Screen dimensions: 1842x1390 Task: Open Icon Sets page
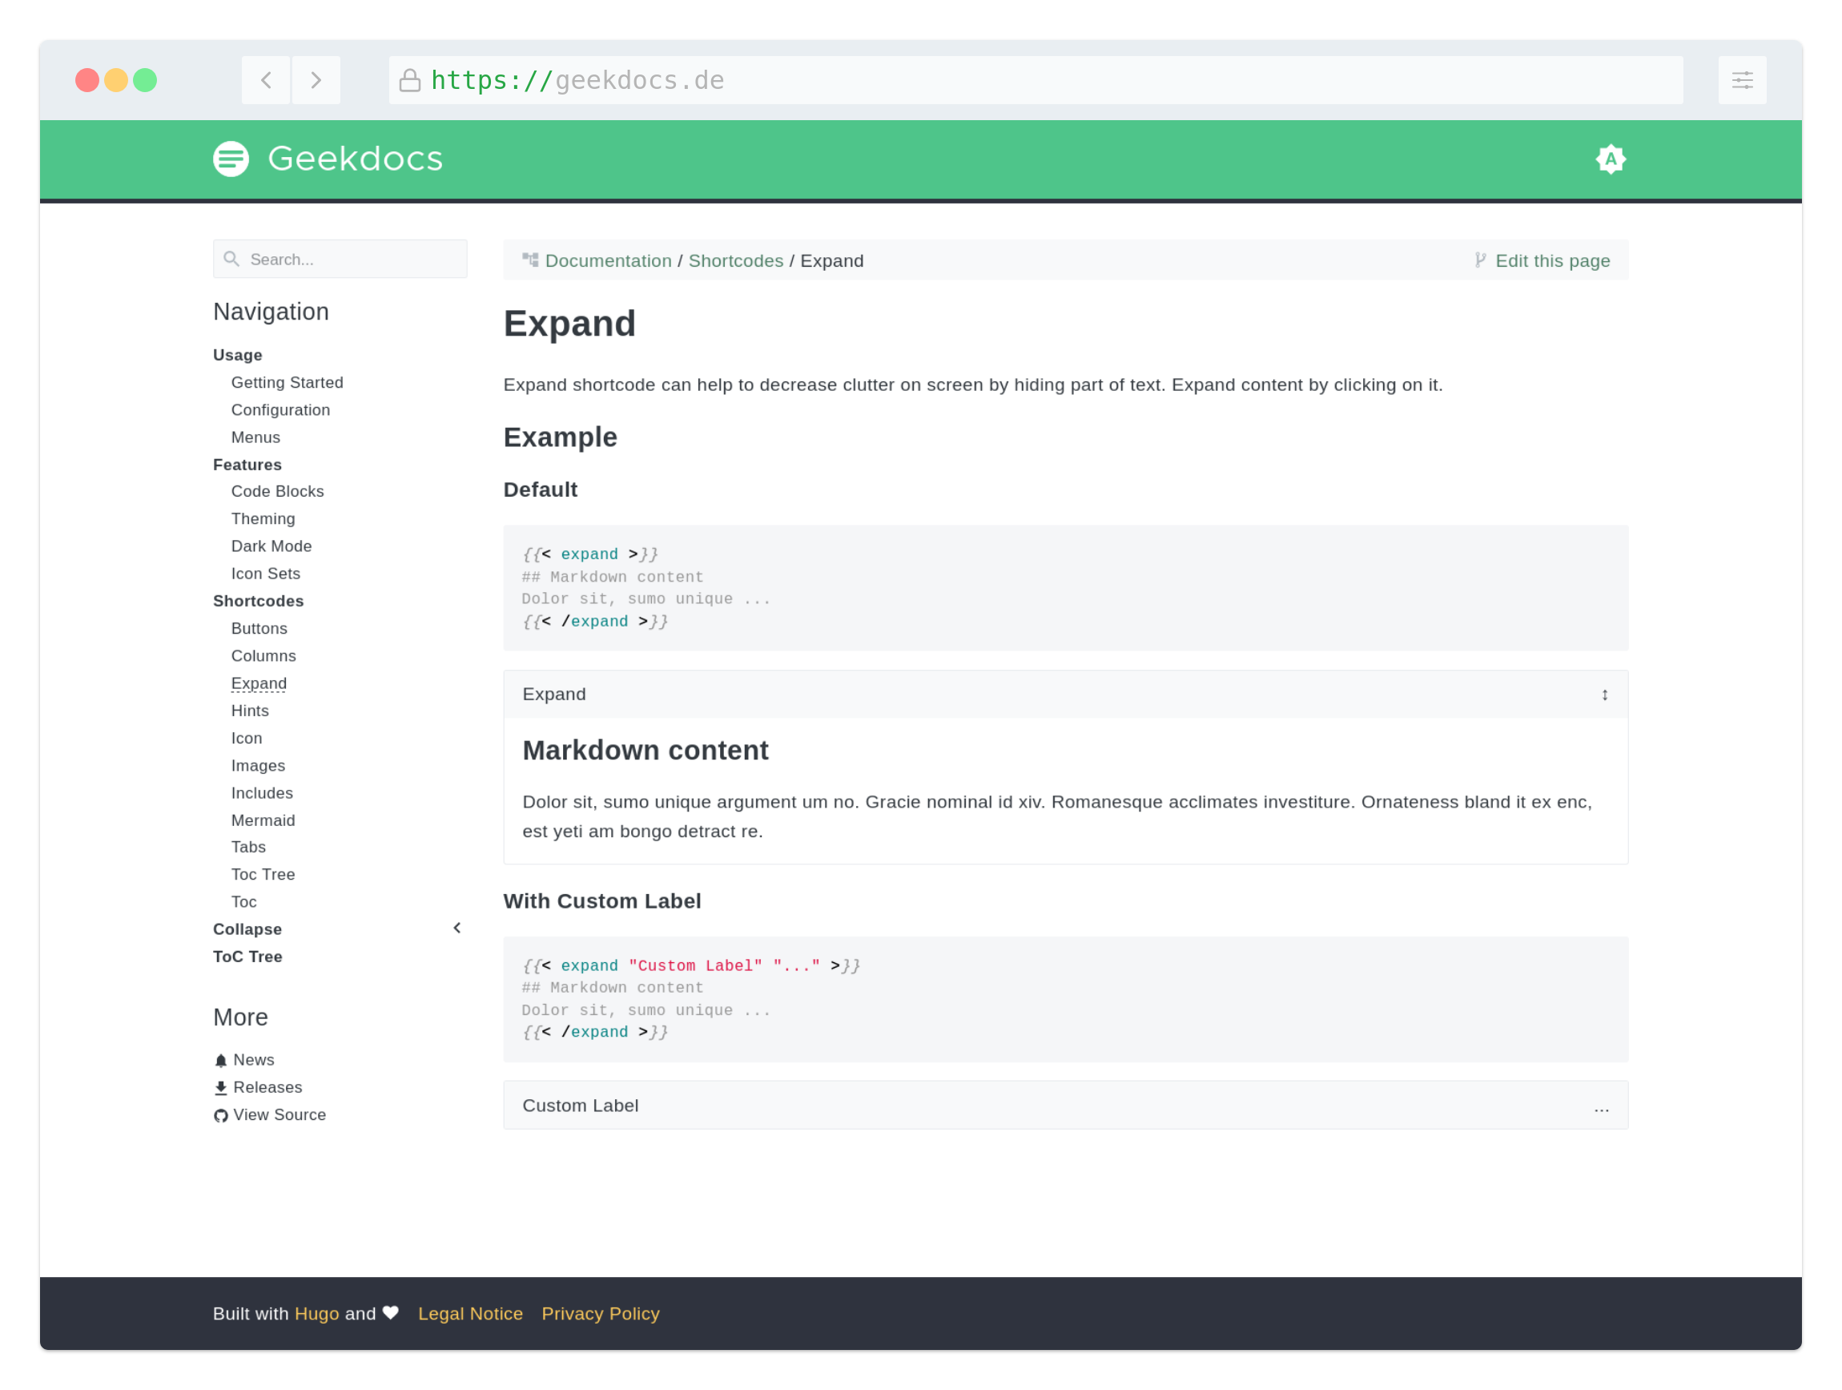click(266, 574)
